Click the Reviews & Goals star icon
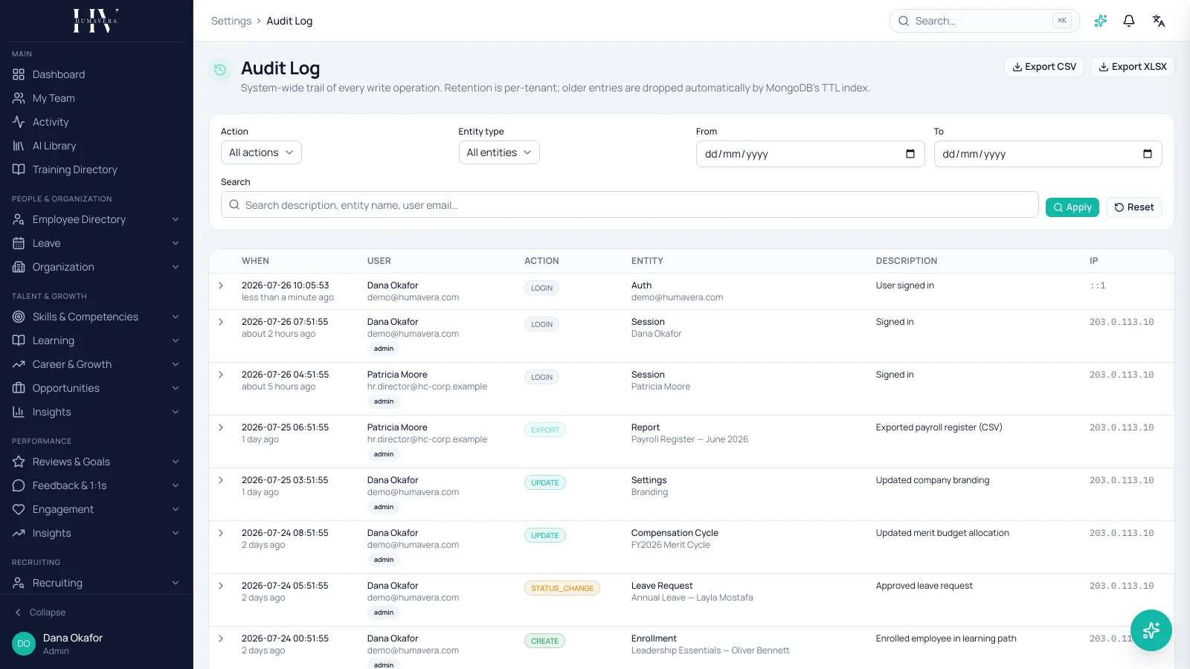This screenshot has width=1190, height=669. tap(19, 462)
